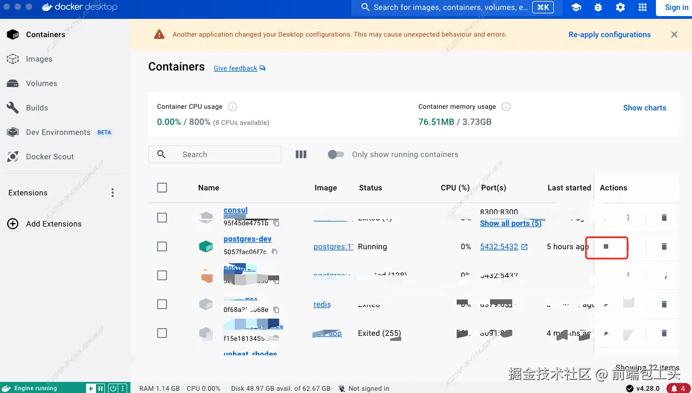Click the v4.28.0 version indicator
The image size is (692, 393).
click(x=644, y=389)
